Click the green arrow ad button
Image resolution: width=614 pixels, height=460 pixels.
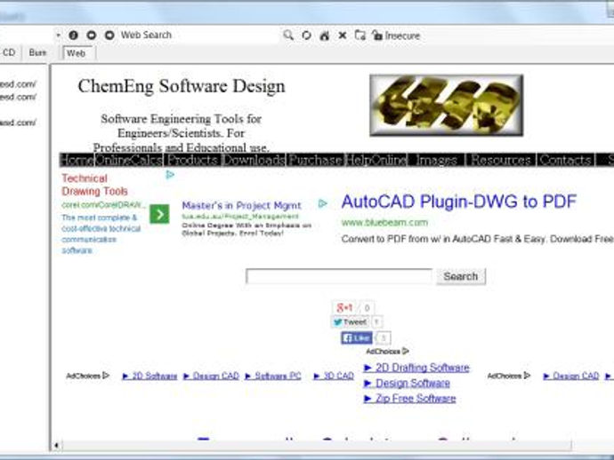(x=159, y=214)
